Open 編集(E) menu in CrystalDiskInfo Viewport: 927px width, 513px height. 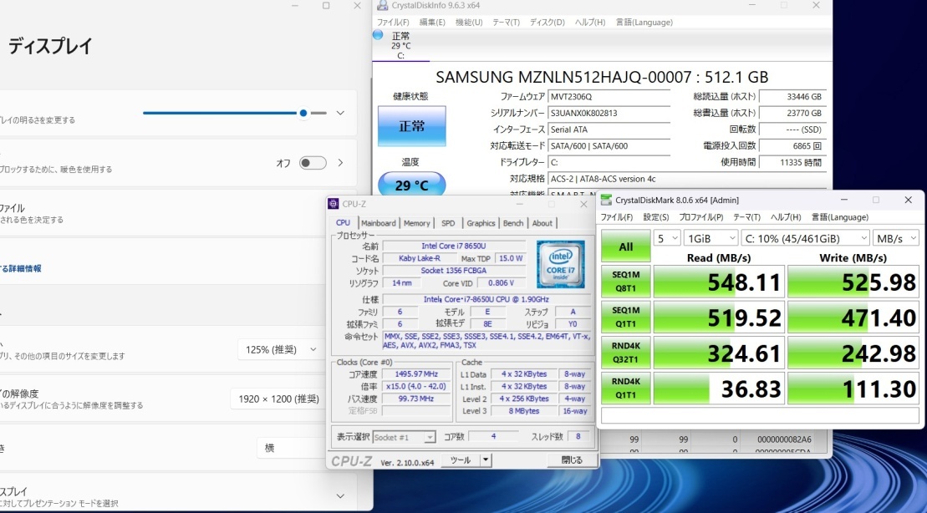tap(432, 23)
